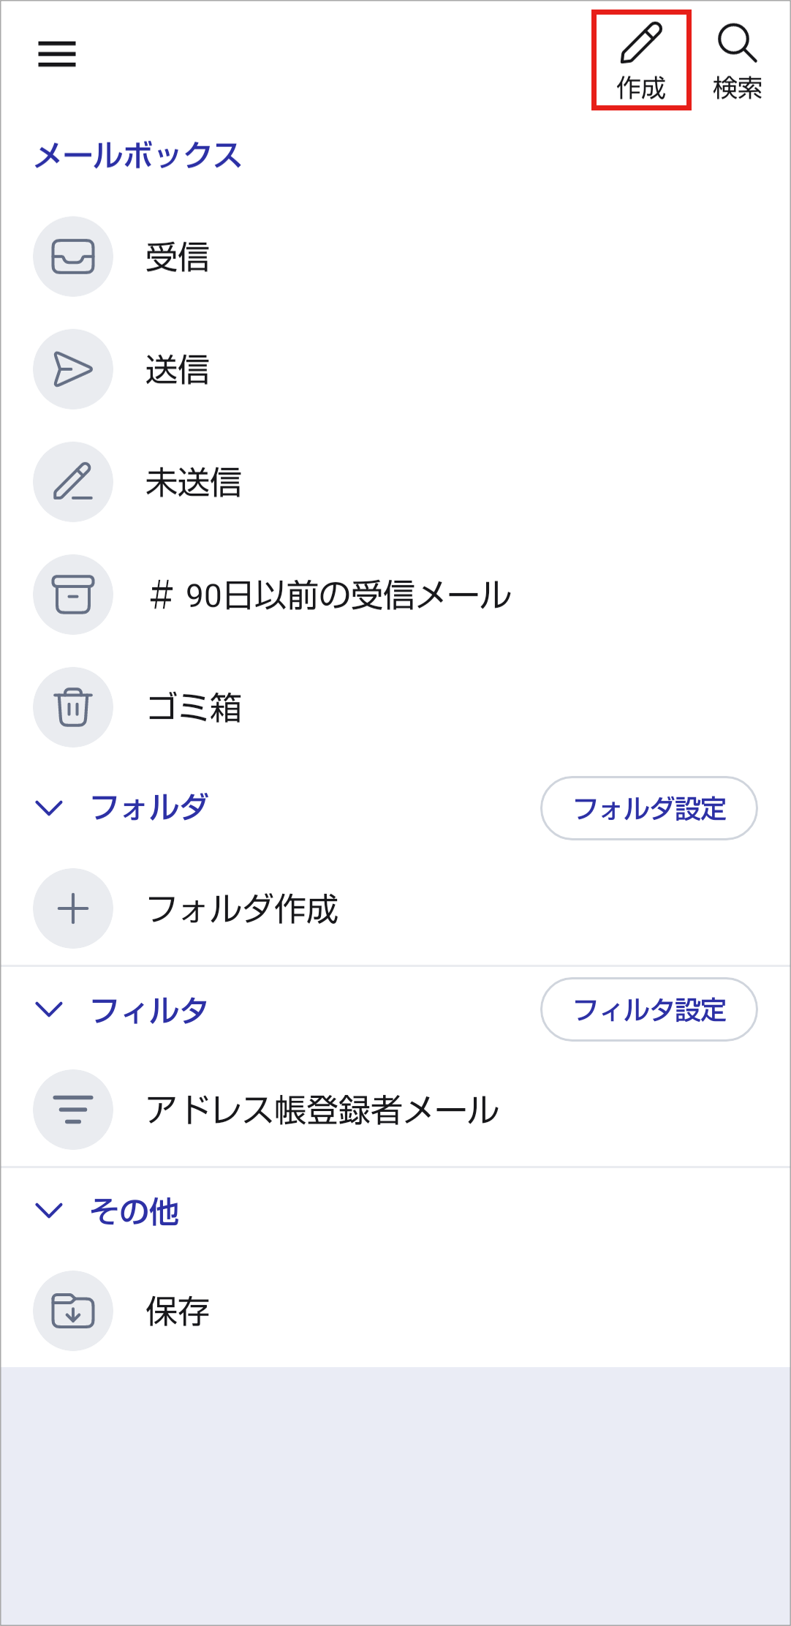This screenshot has width=791, height=1626.
Task: Collapse the フォルダ section chevron
Action: coord(49,808)
